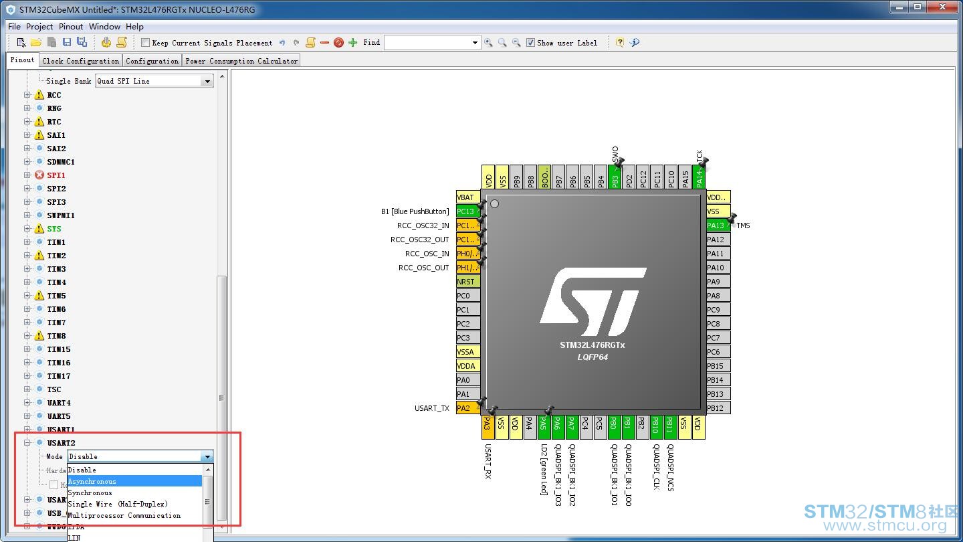This screenshot has width=963, height=542.
Task: Switch to Power Consumption Calculator tab
Action: tap(241, 61)
